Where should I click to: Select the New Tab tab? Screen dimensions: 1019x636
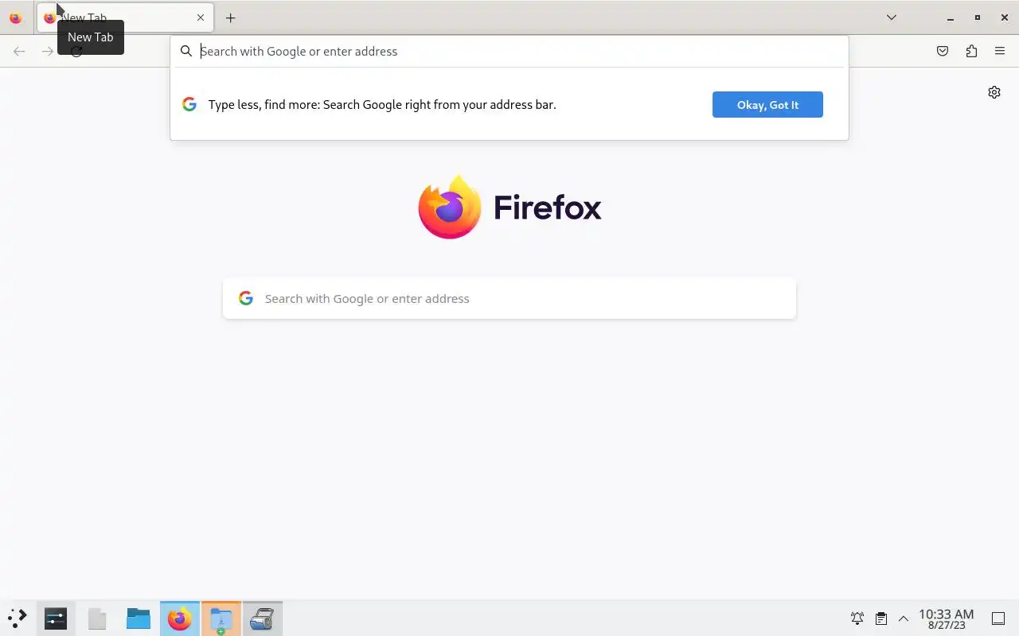125,17
